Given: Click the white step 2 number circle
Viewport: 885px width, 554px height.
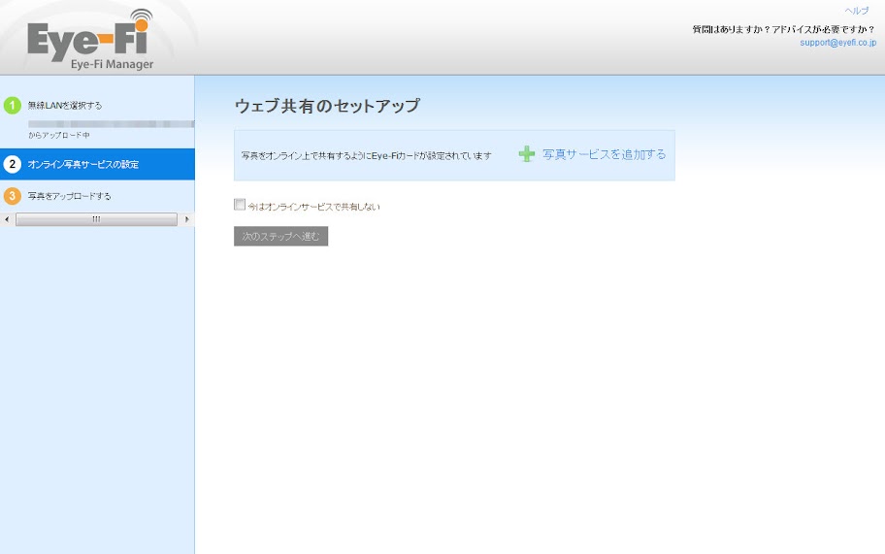Looking at the screenshot, I should [x=13, y=164].
